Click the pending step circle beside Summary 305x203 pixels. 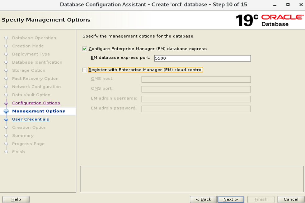click(x=7, y=135)
